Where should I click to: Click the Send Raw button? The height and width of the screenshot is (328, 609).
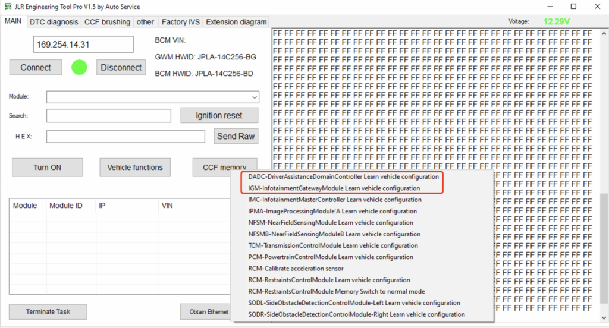[x=236, y=136]
